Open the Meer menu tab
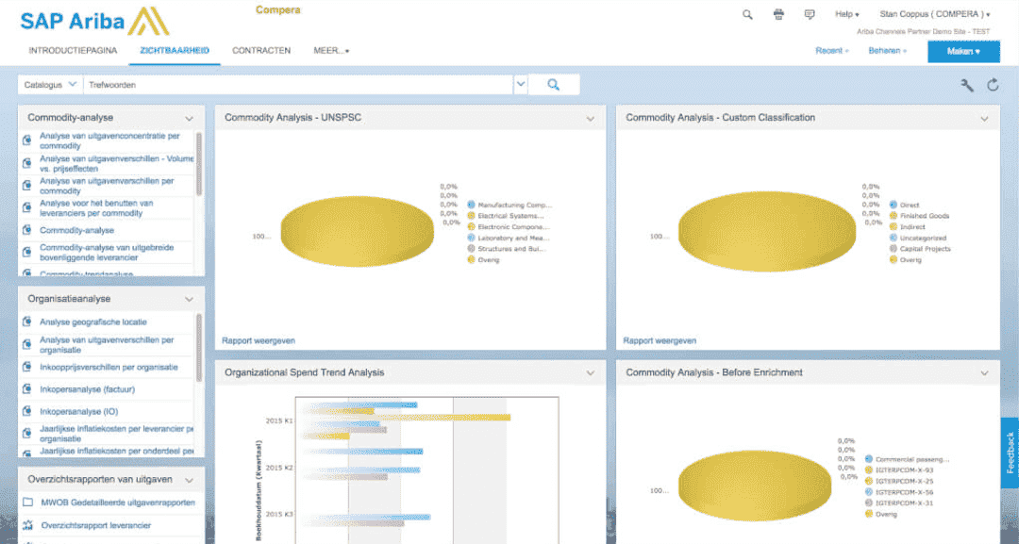The image size is (1019, 544). click(x=331, y=50)
